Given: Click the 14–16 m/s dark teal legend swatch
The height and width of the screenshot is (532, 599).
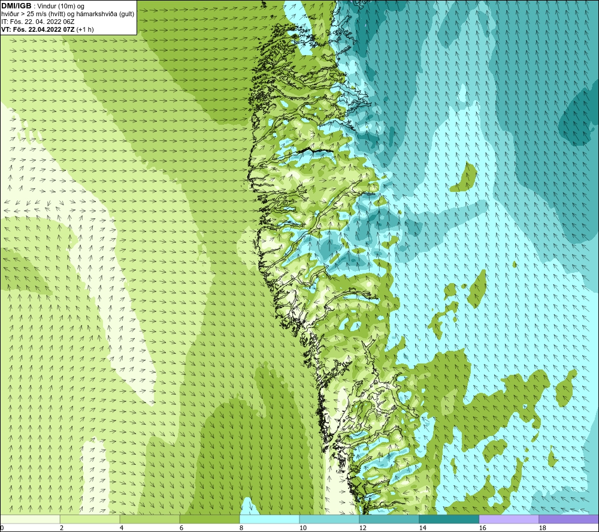Looking at the screenshot, I should click(x=449, y=519).
